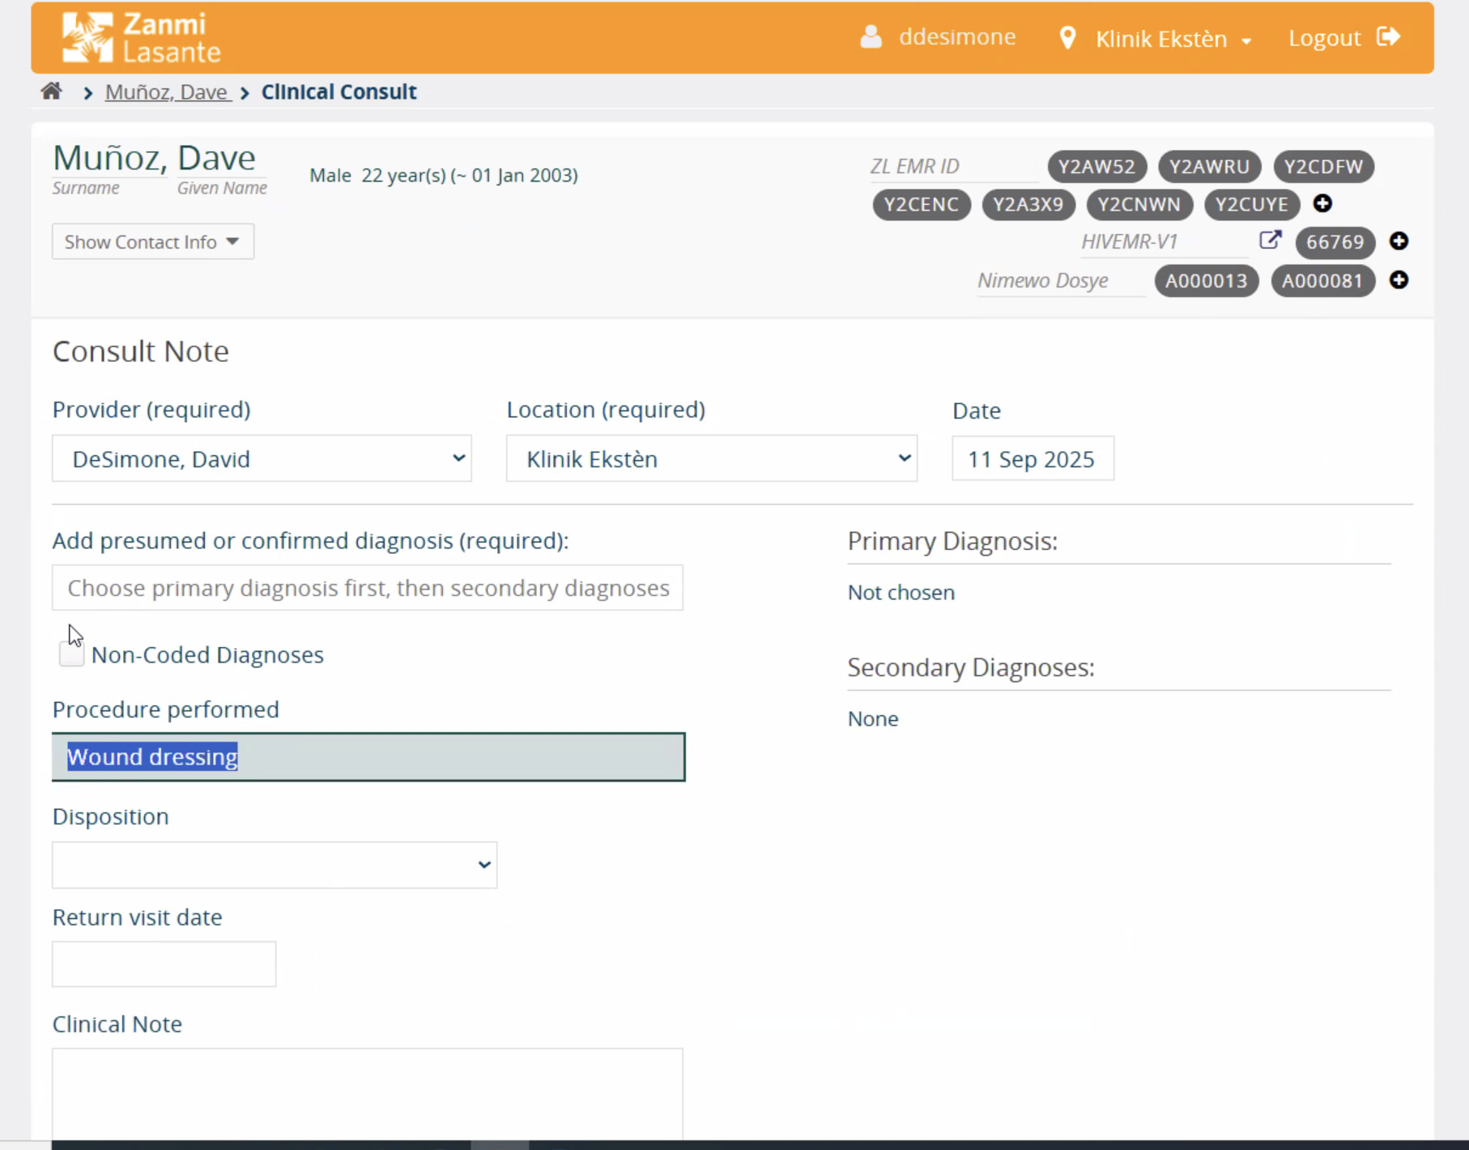Viewport: 1469px width, 1150px height.
Task: Add another ZL EMR ID with plus icon
Action: pos(1322,204)
